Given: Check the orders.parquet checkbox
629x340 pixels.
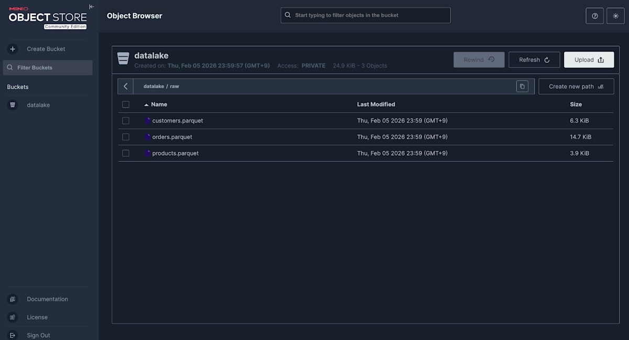Looking at the screenshot, I should (126, 137).
